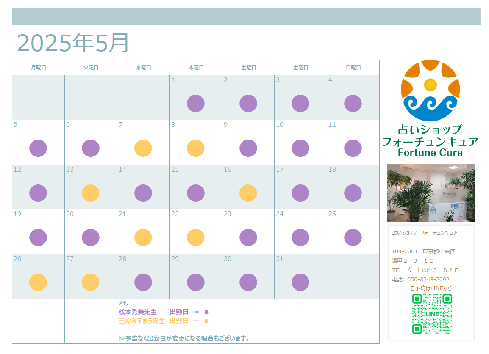Click the purple legend dot for 松本秀美先生
This screenshot has width=489, height=354.
coord(206,312)
